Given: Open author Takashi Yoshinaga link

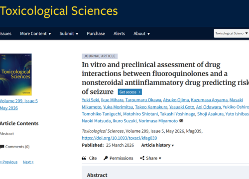Looking at the screenshot, I should 178,114.
